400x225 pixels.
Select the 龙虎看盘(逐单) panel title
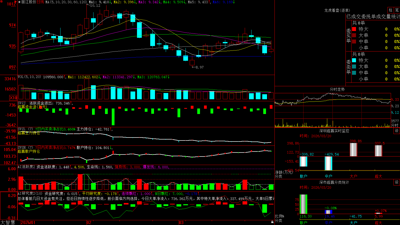[x=337, y=10]
